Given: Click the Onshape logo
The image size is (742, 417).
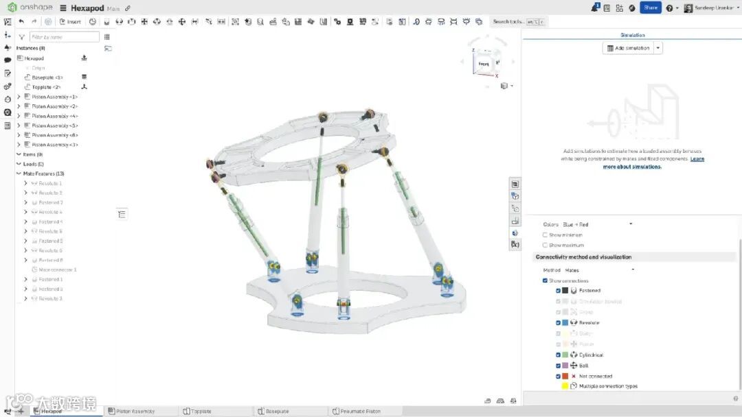Looking at the screenshot, I should click(x=30, y=8).
